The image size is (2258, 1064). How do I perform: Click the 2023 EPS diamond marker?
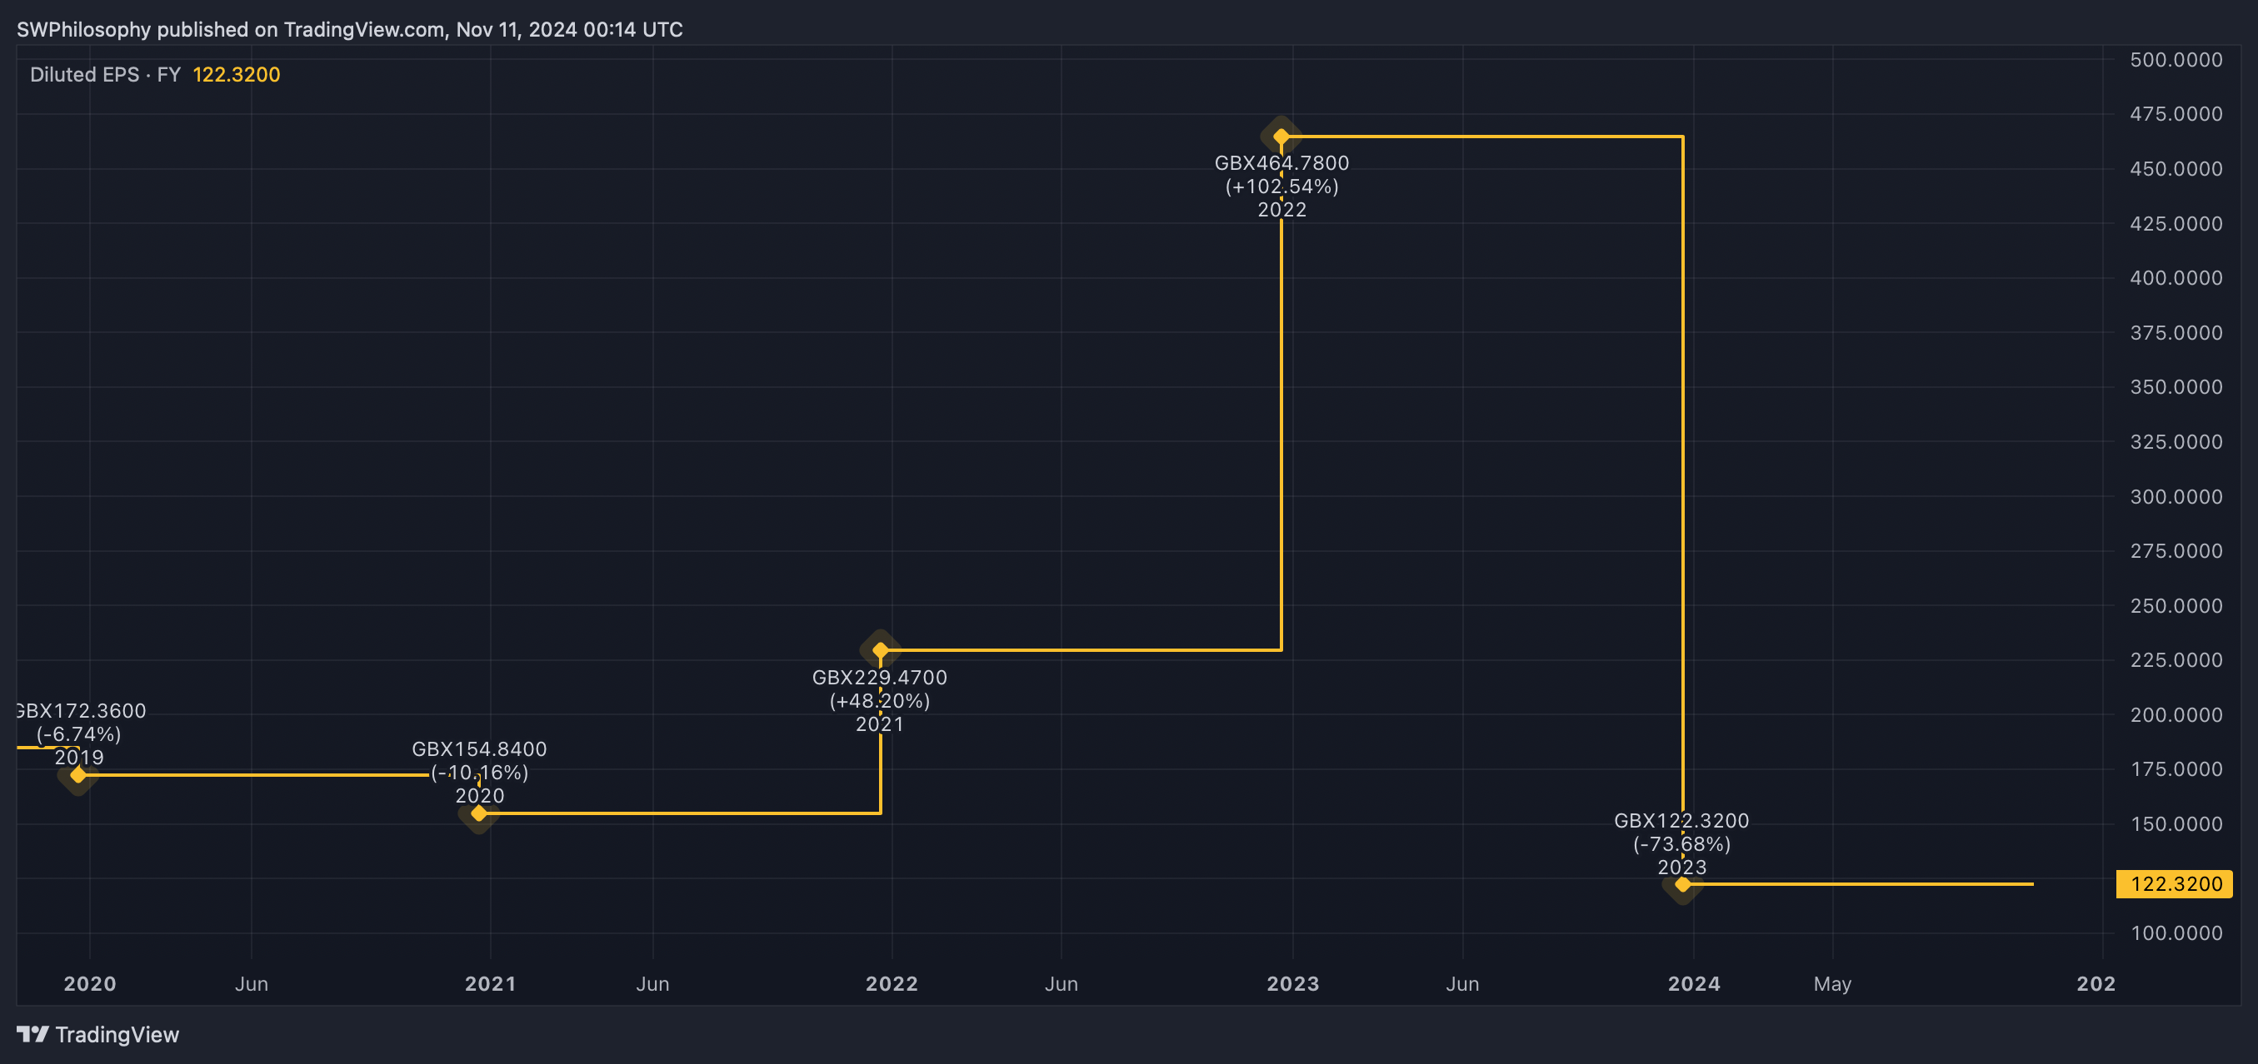1682,884
